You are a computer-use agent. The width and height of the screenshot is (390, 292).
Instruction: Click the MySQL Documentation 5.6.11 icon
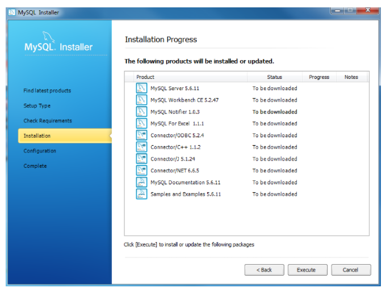coord(141,182)
